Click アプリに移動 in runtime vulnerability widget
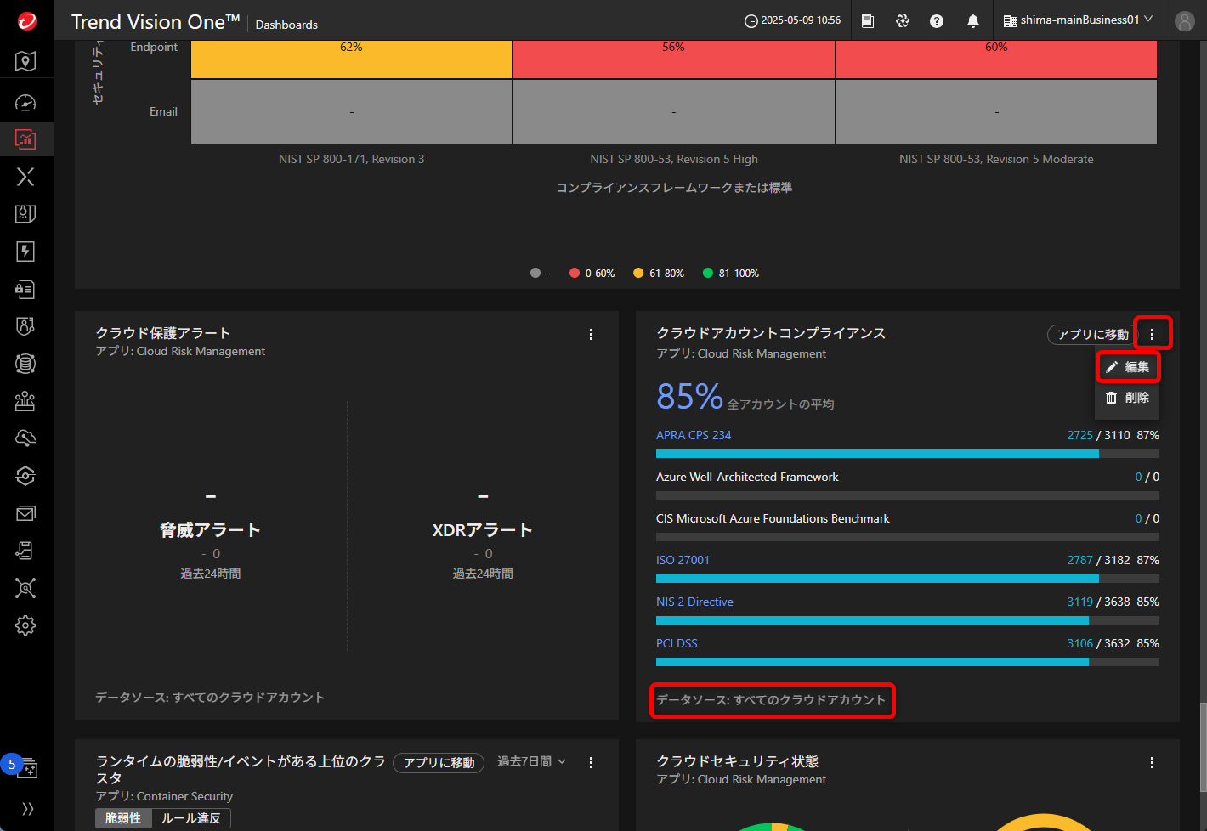Viewport: 1207px width, 831px height. pyautogui.click(x=439, y=763)
